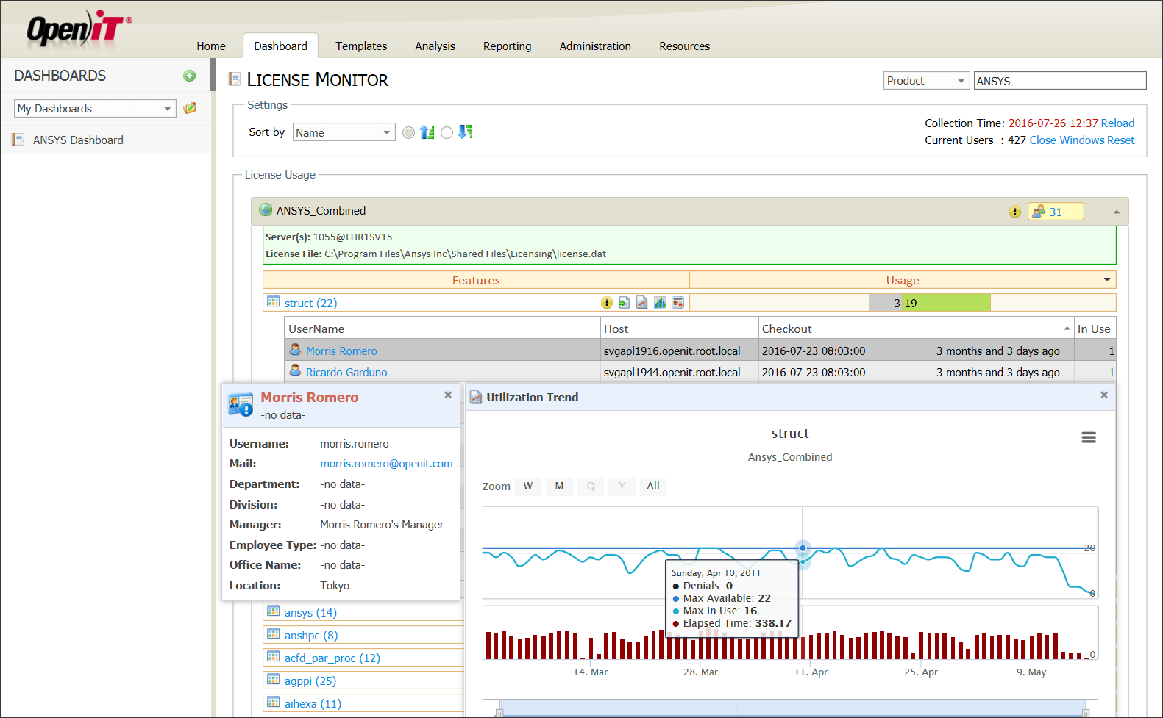Open the 31 users badge in ANSYS_Combined
Image resolution: width=1163 pixels, height=718 pixels.
click(x=1056, y=212)
